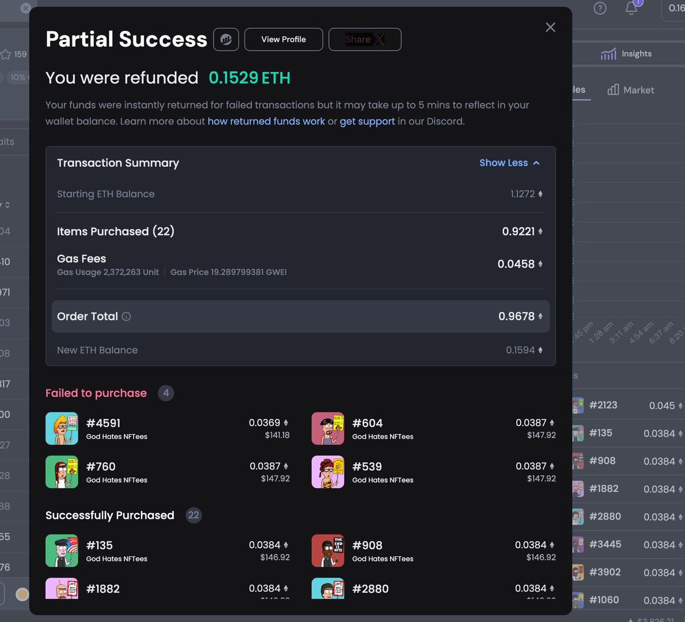Open failed item #4591 thumbnail

click(x=62, y=429)
